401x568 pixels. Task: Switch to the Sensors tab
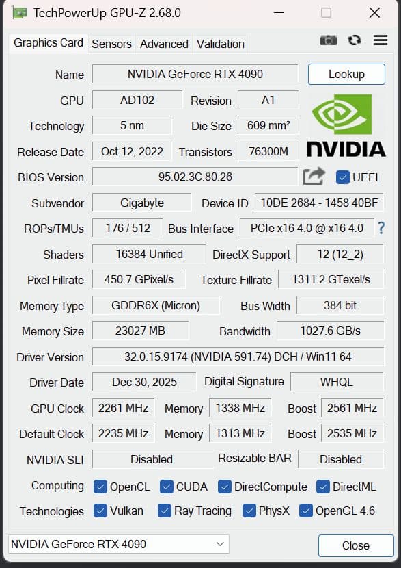point(111,44)
